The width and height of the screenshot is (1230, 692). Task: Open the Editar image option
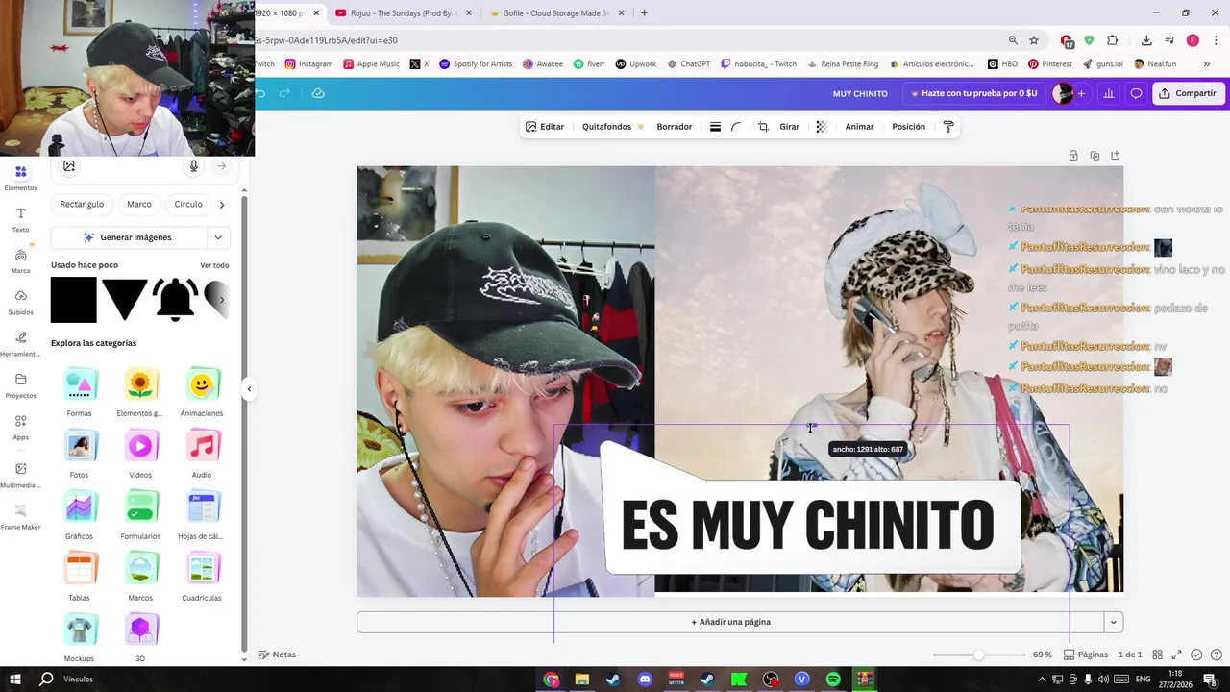tap(545, 127)
